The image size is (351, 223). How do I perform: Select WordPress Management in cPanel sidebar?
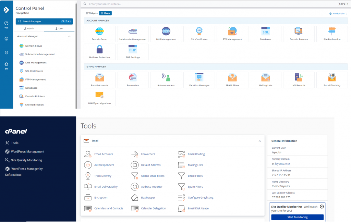click(x=27, y=151)
